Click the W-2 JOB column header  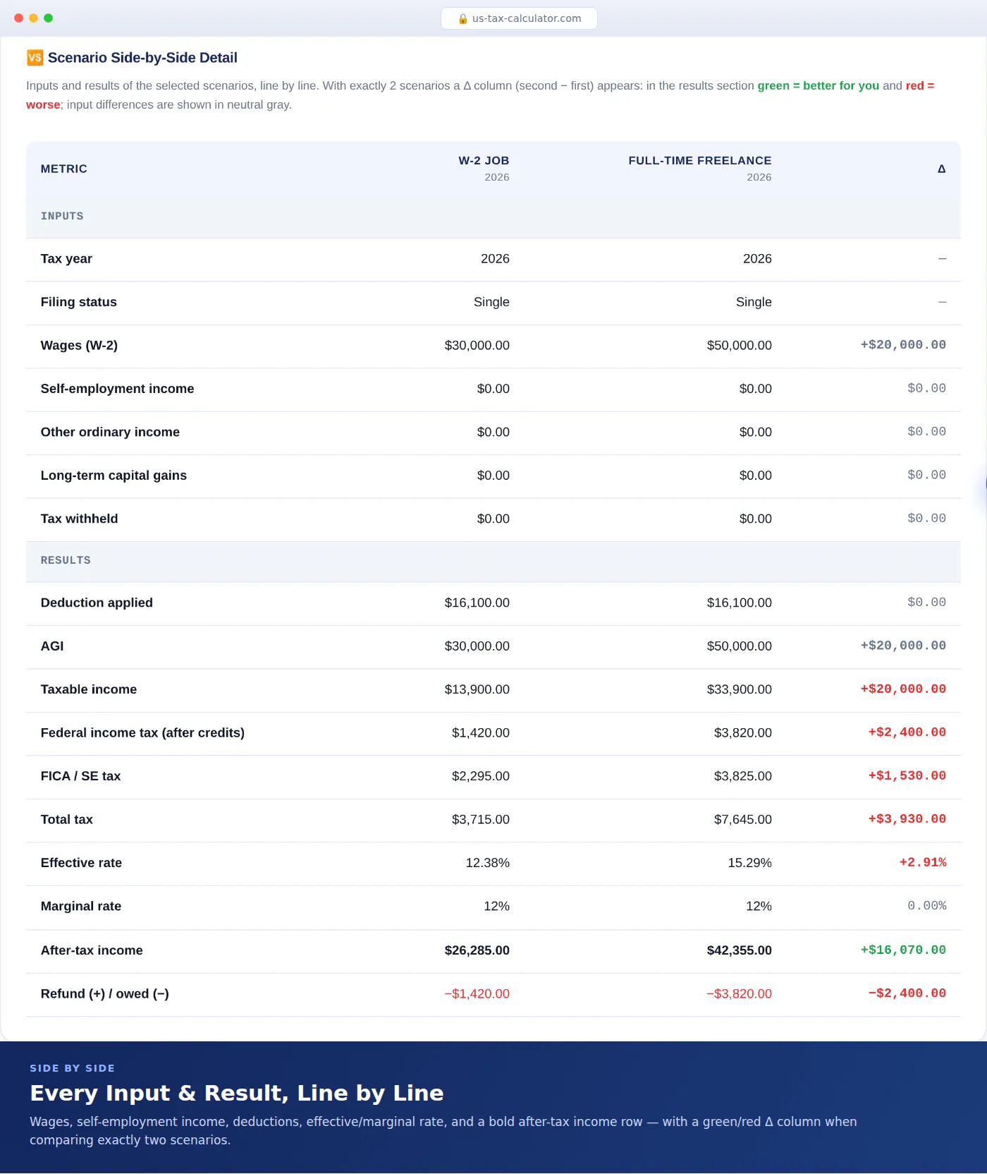(484, 161)
